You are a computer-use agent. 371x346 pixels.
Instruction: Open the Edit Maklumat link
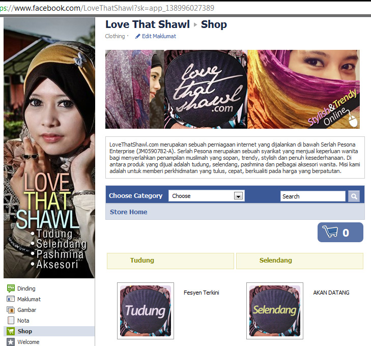(x=159, y=36)
